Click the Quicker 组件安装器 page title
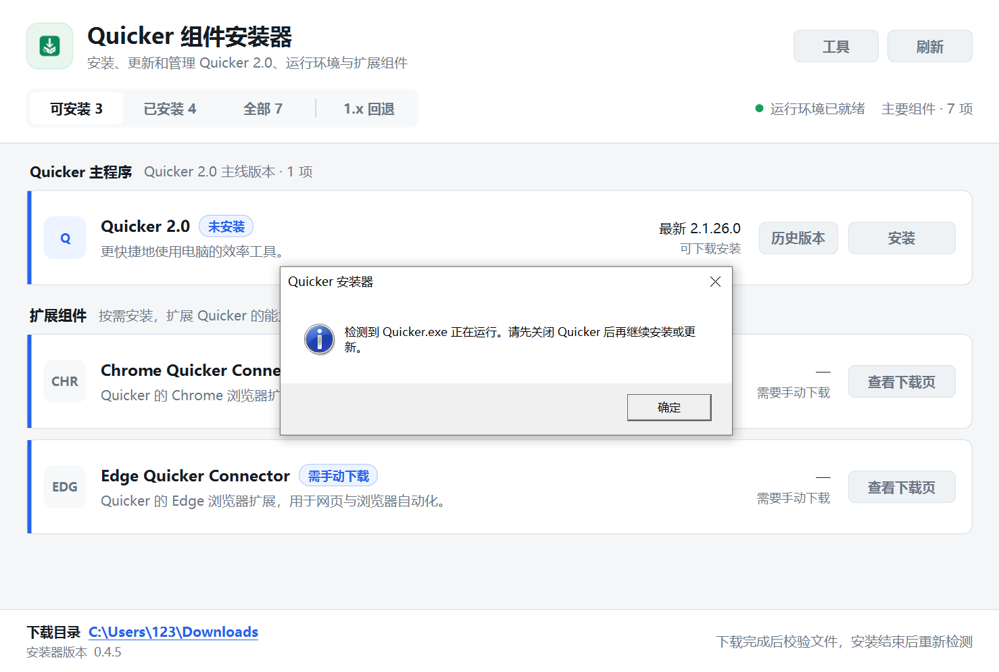999x672 pixels. 190,37
